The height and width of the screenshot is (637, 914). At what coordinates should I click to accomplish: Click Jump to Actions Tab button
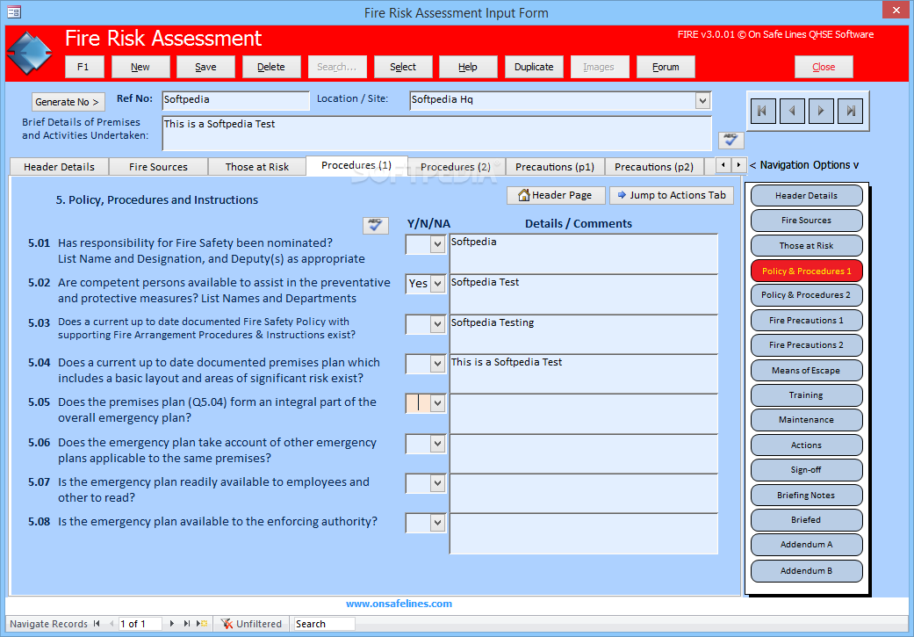672,195
